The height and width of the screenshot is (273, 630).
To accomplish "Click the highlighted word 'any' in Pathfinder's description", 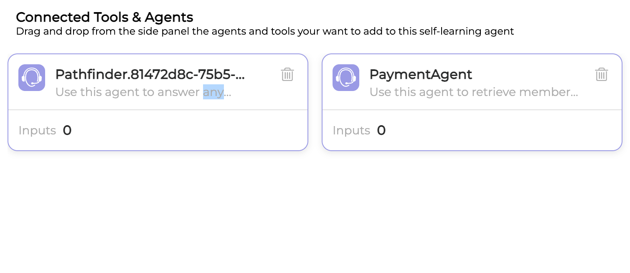I will click(213, 92).
